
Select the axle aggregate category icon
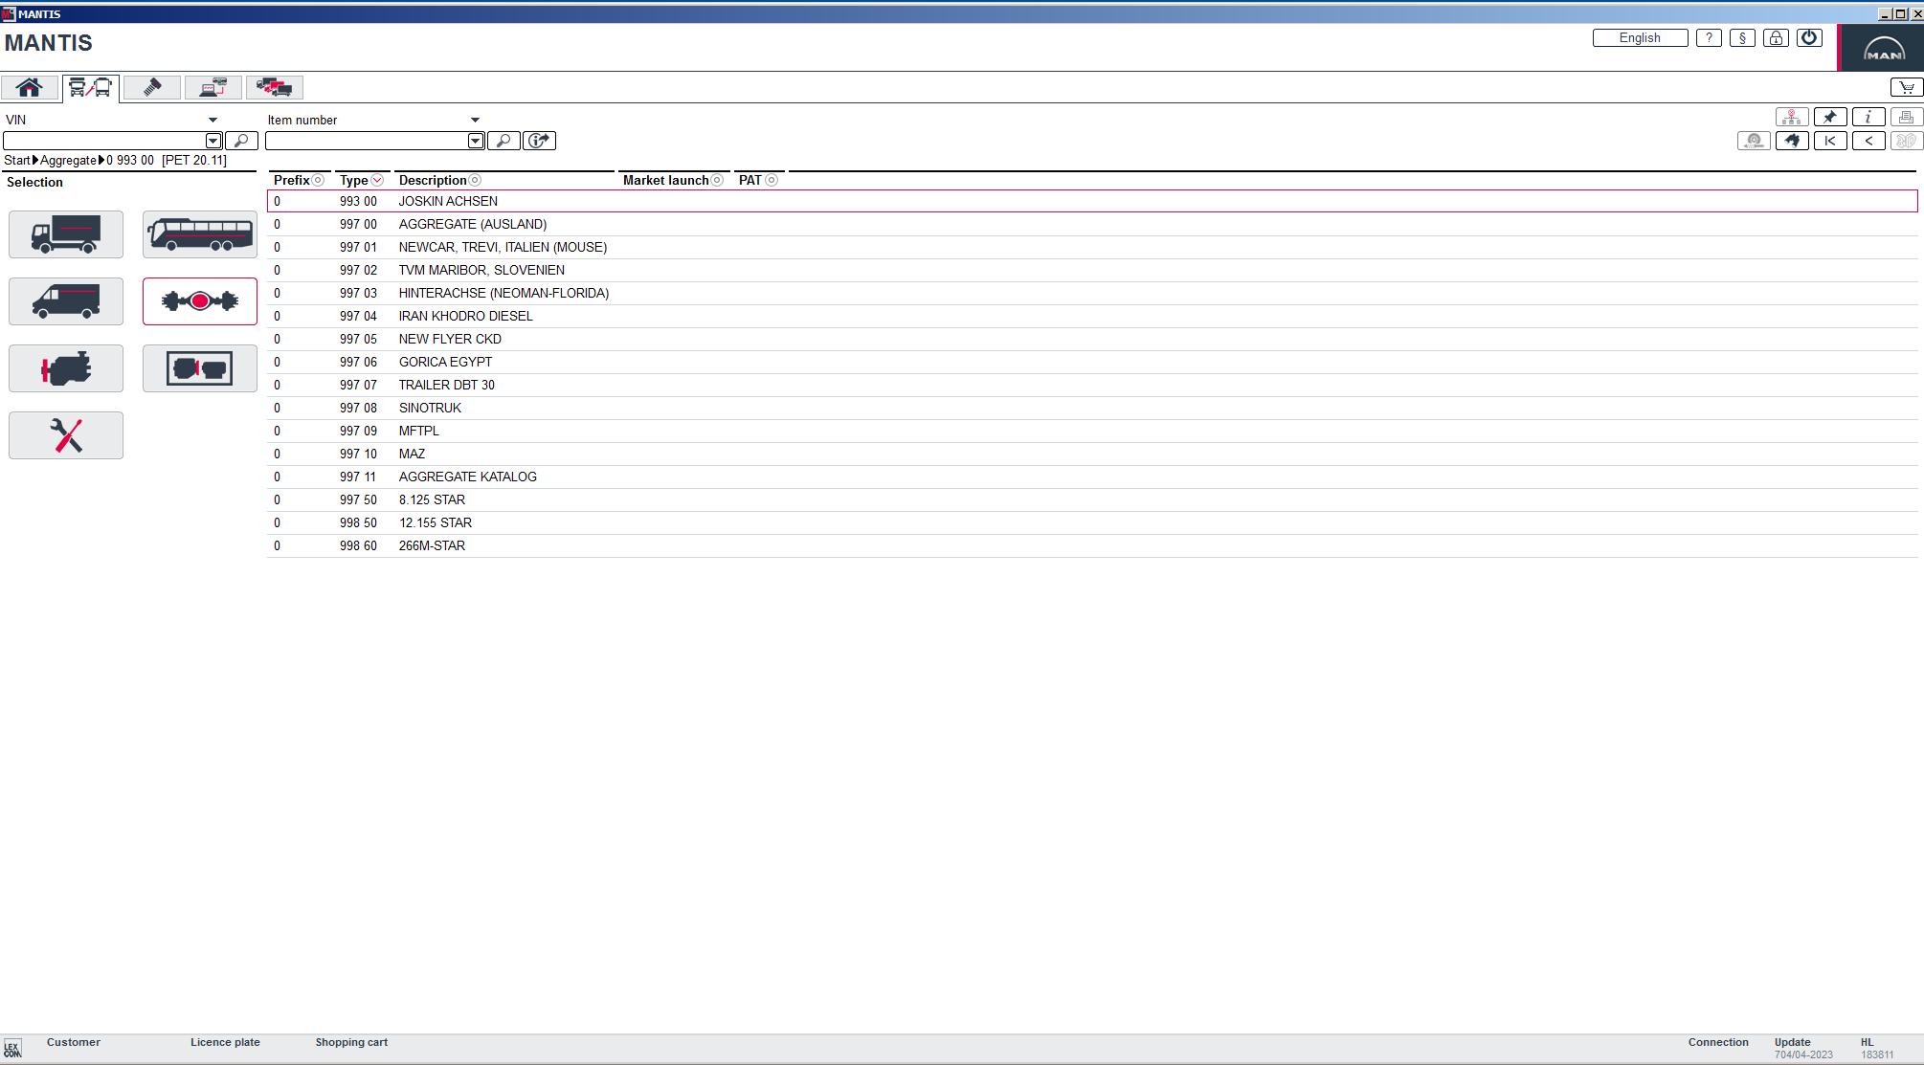coord(199,300)
